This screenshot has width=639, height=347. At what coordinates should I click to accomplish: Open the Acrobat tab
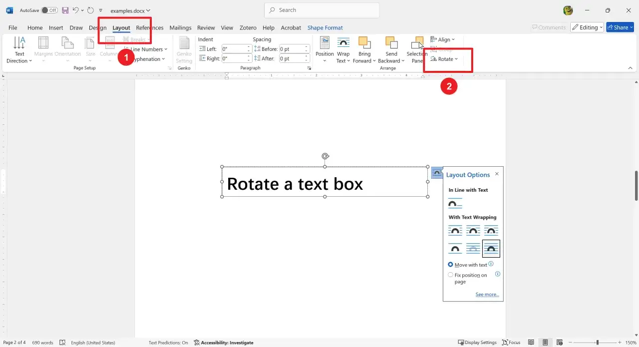click(x=291, y=28)
